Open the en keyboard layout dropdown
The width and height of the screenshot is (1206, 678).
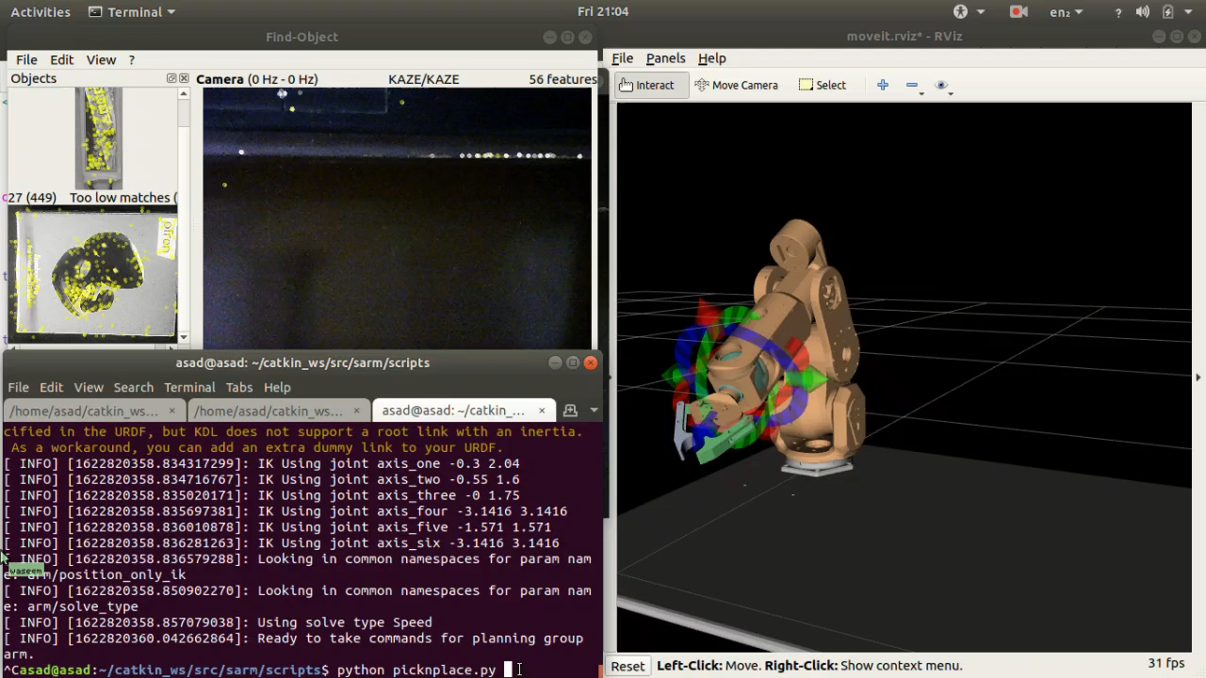point(1065,12)
